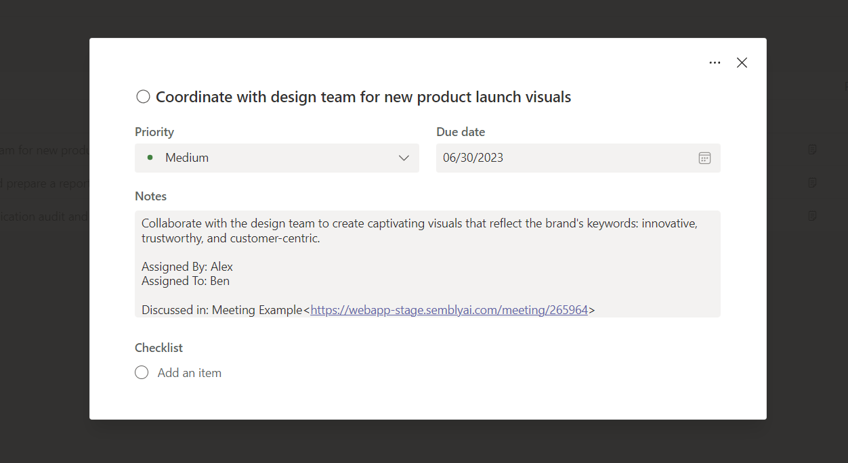Click the copy icon beside the report task row
Viewport: 848px width, 463px height.
(812, 183)
